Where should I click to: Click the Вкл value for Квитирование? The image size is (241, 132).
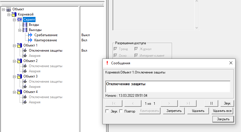84,40
